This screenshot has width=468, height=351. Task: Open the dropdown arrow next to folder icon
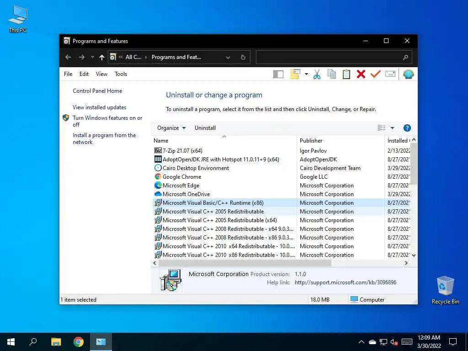[x=306, y=74]
